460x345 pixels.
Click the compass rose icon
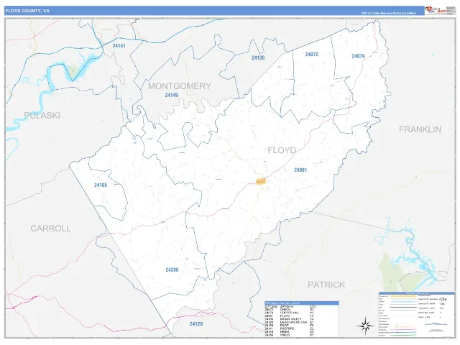365,326
